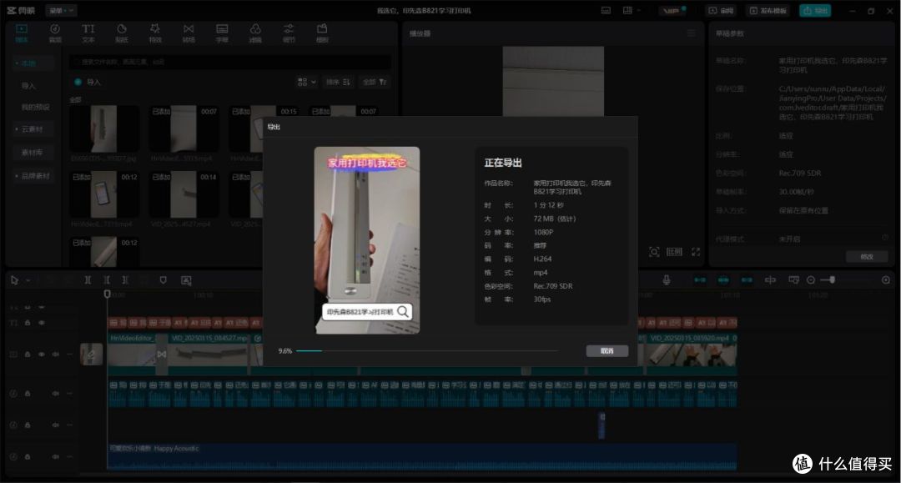
Task: Mute the Happy Acoustic music track
Action: coord(56,456)
